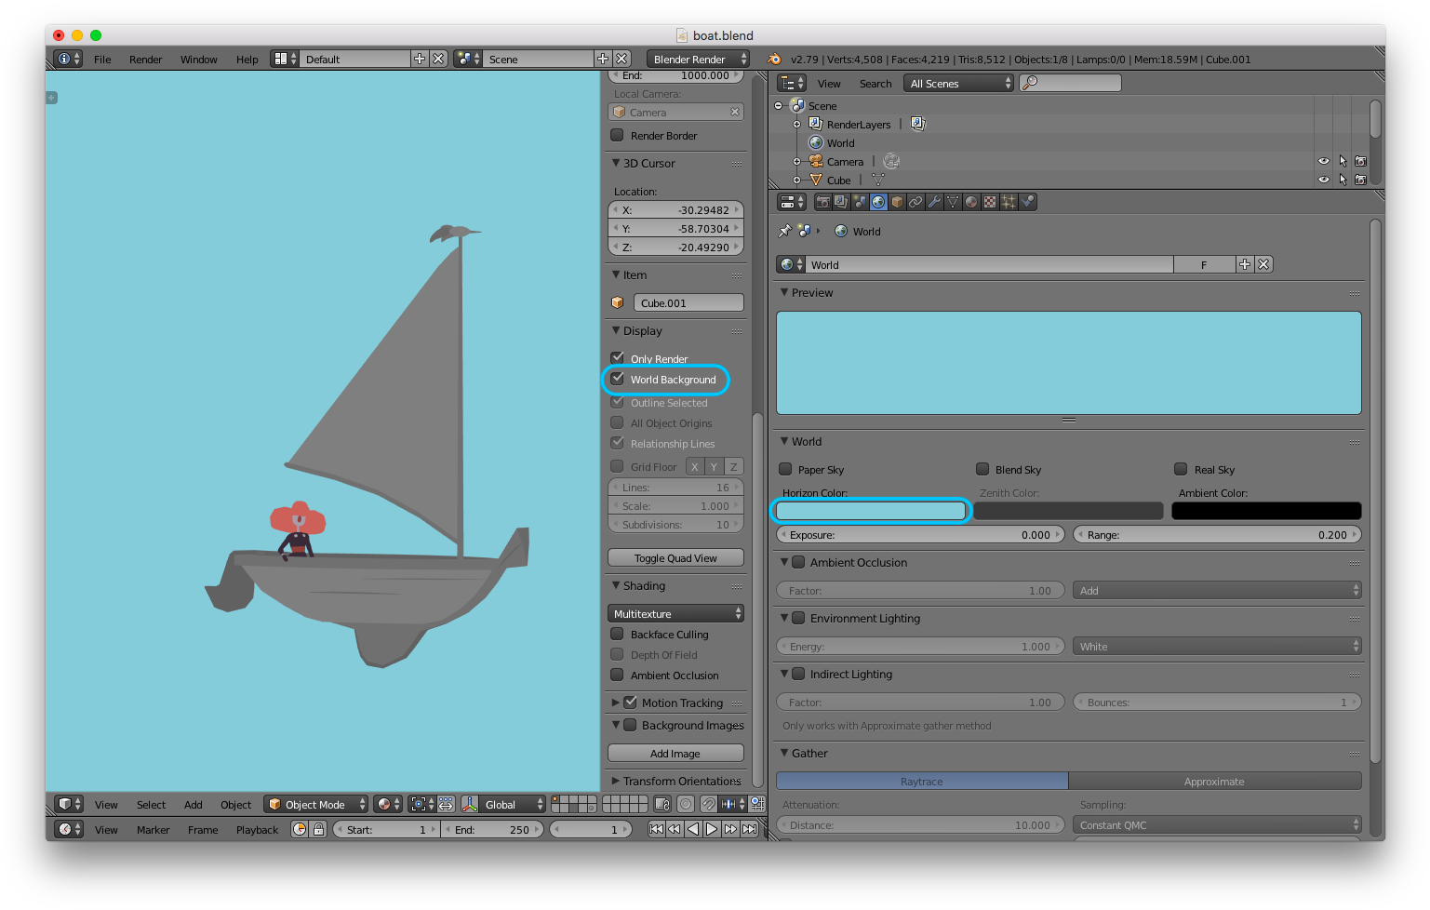Open the Render properties camera tab
This screenshot has height=910, width=1430.
click(822, 202)
